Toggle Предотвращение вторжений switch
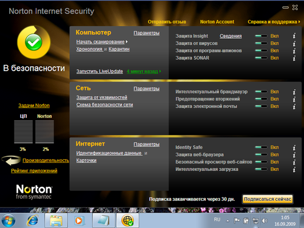Image resolution: width=304 pixels, height=228 pixels. [261, 99]
